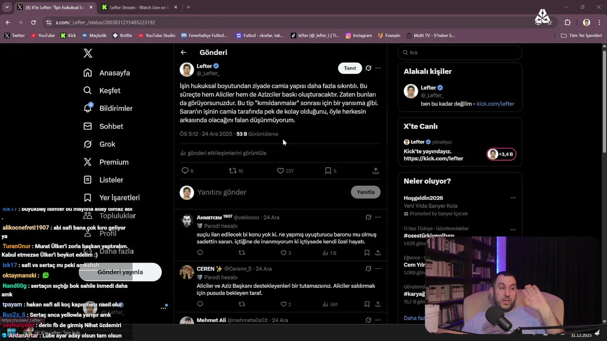Click the Tanıt button on the post
The image size is (607, 341).
tap(350, 68)
